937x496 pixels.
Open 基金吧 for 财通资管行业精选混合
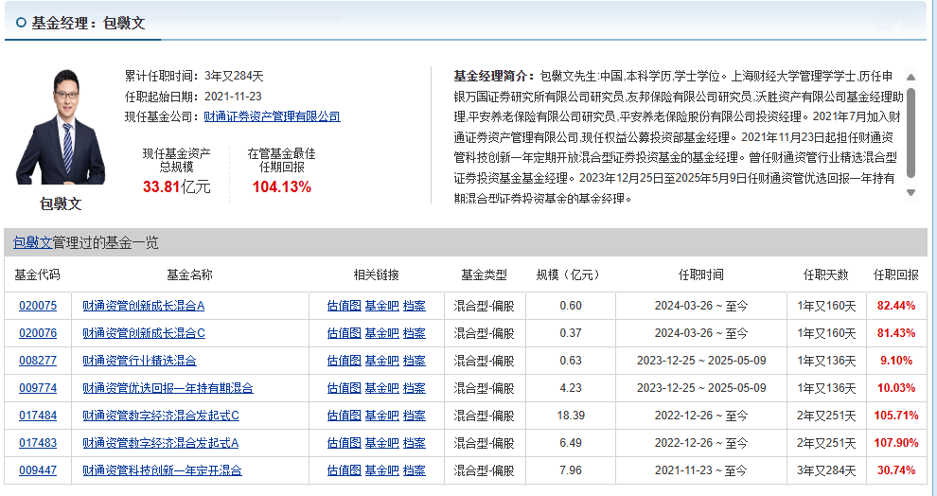tap(381, 361)
